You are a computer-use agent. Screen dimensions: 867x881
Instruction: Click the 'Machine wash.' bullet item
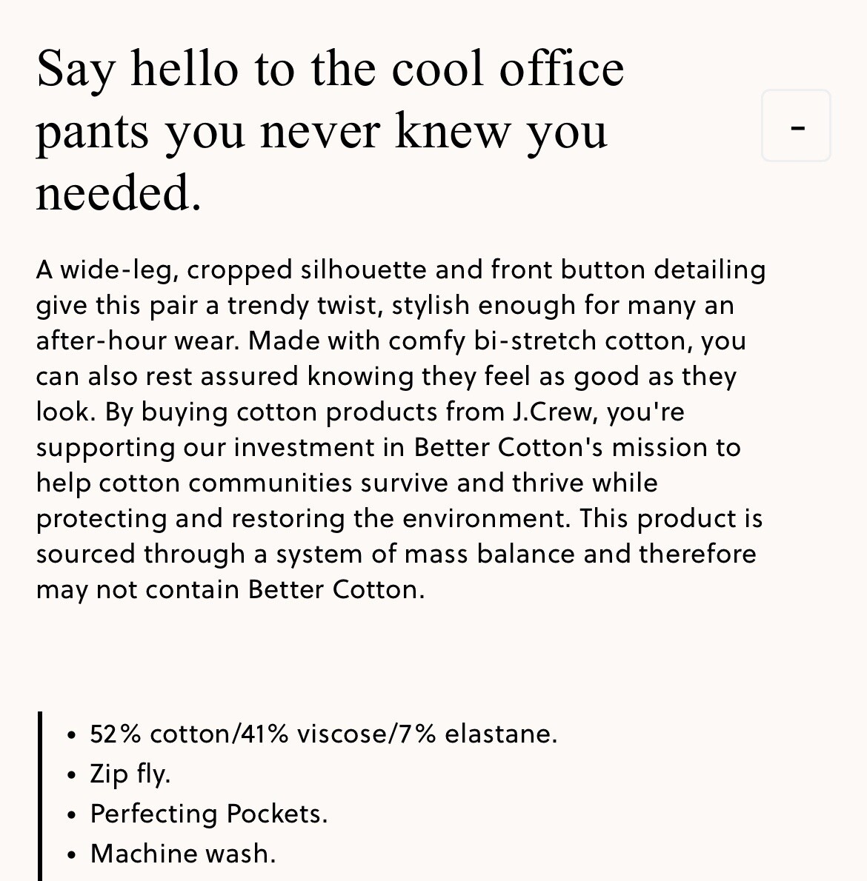click(182, 854)
